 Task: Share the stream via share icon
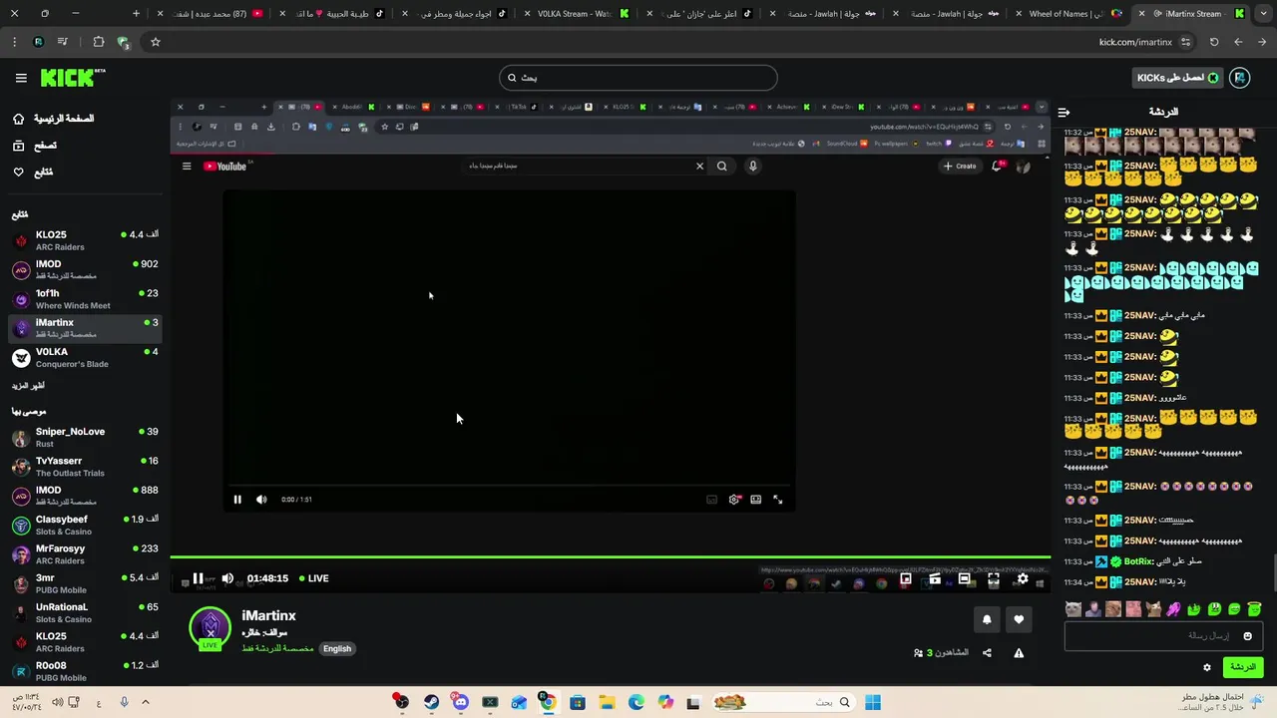pos(987,653)
